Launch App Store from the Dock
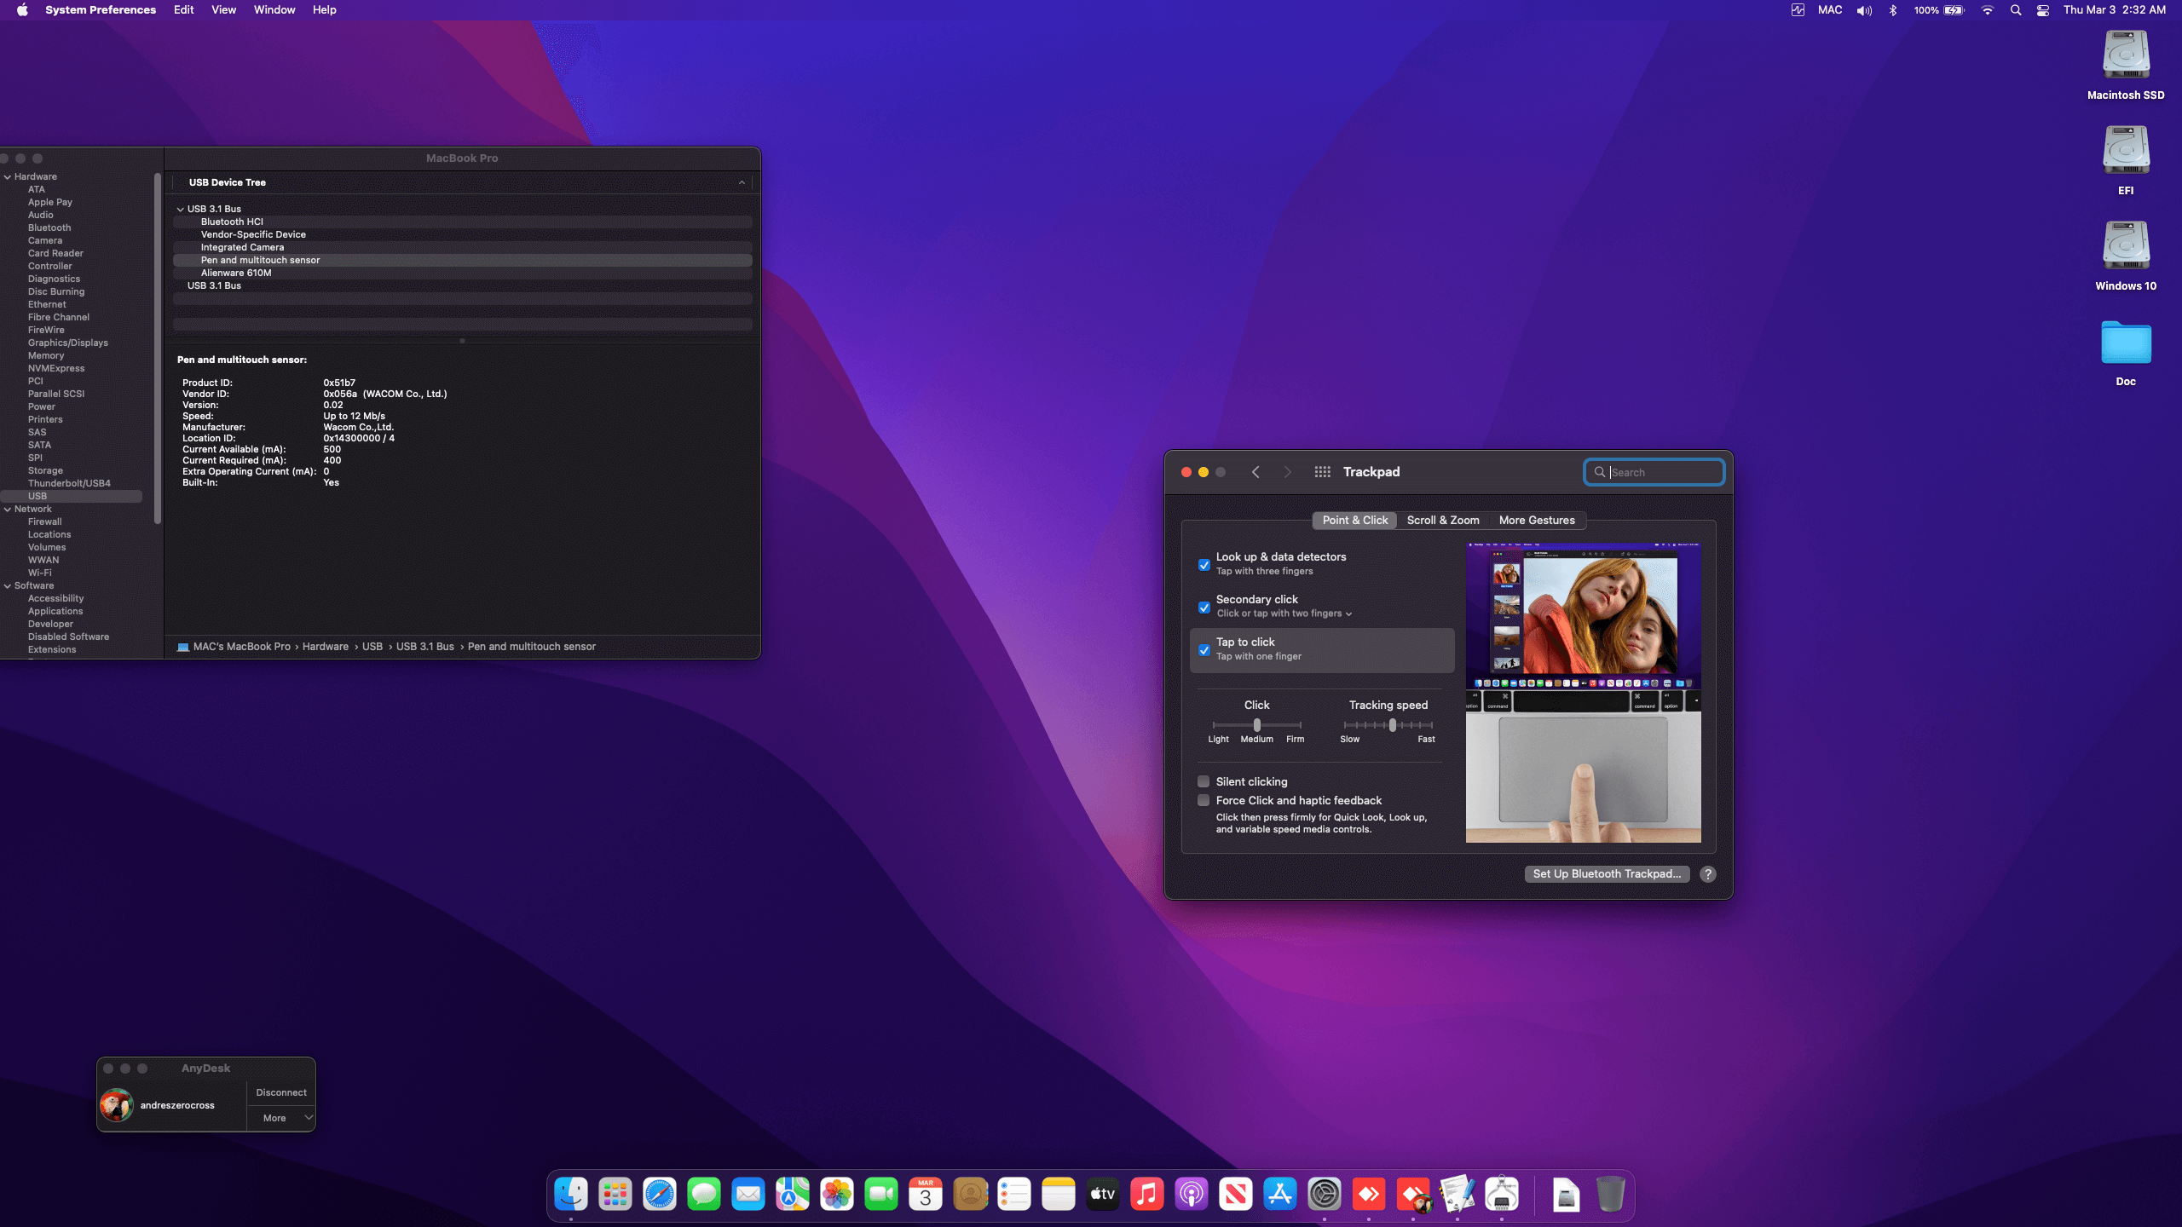The width and height of the screenshot is (2182, 1227). coord(1280,1195)
